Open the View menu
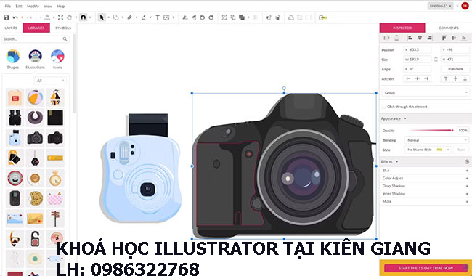The width and height of the screenshot is (472, 276). point(48,6)
